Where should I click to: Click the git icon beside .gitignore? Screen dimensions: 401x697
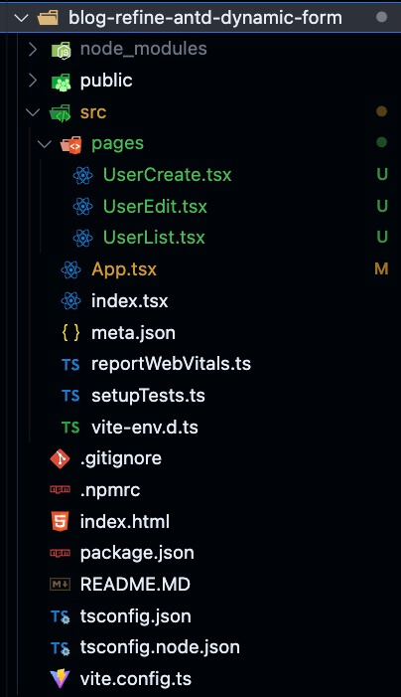click(60, 458)
